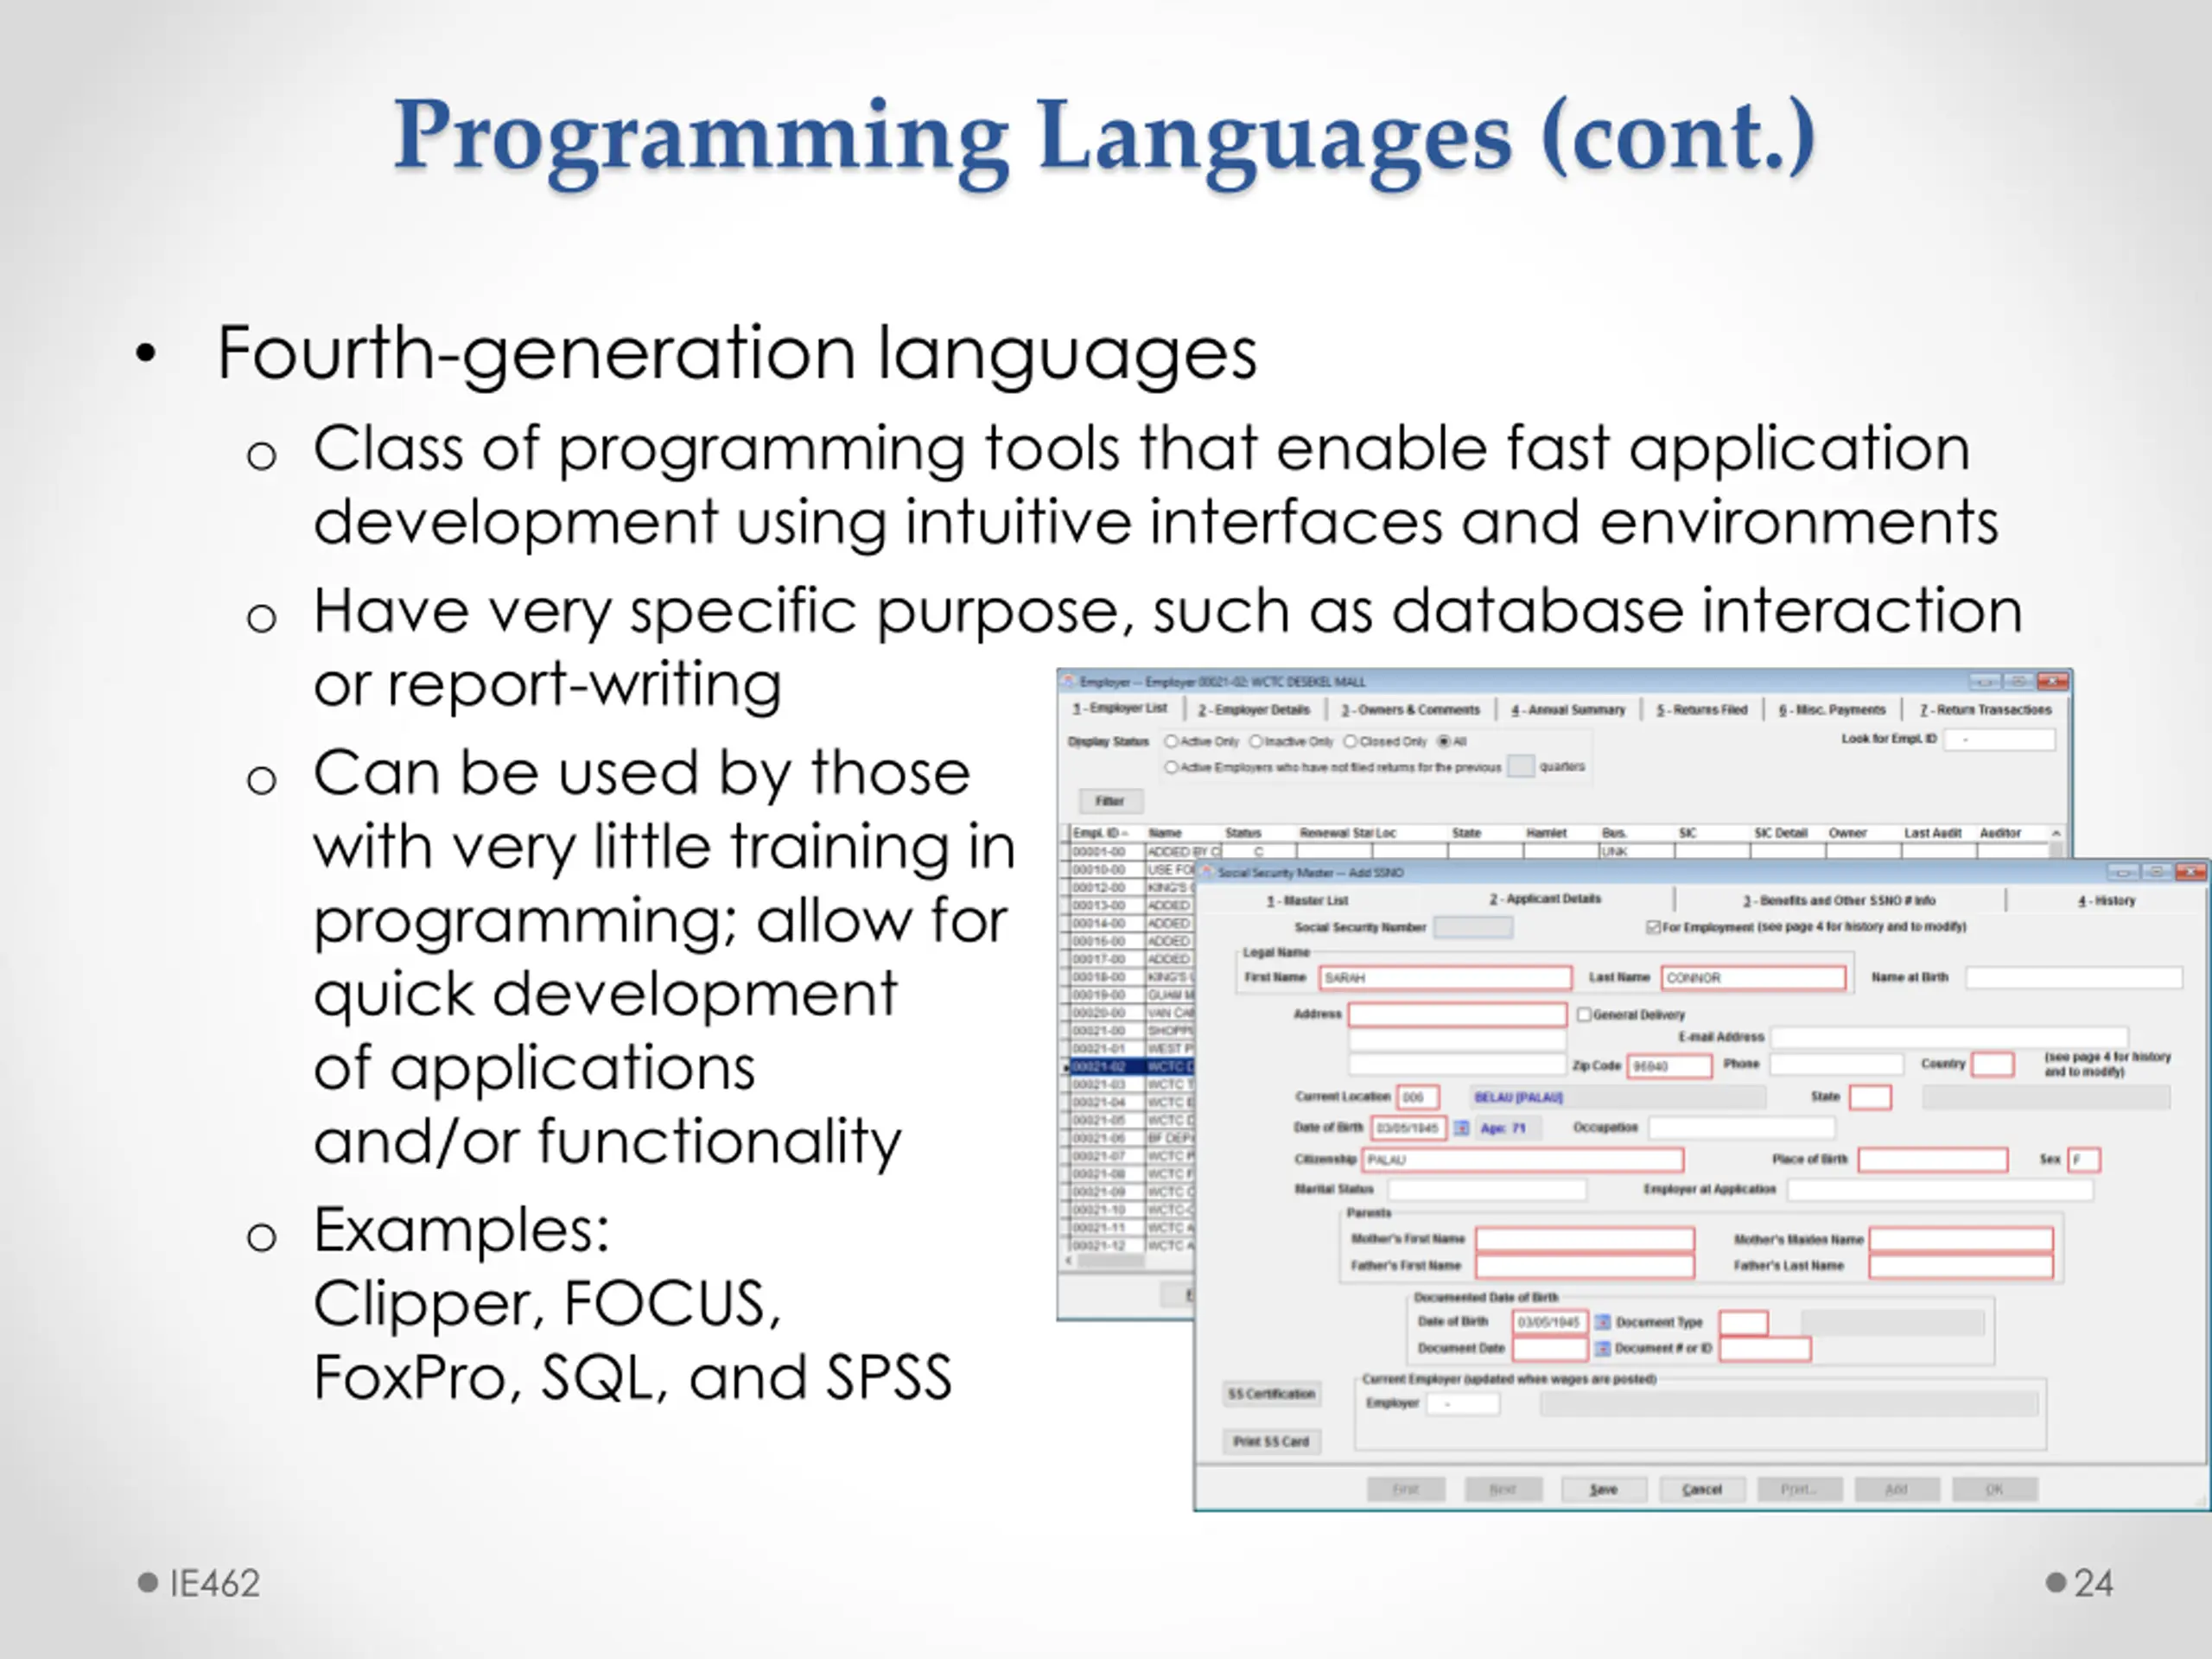Open the documented Date of Birth calendar icon

click(1602, 1322)
